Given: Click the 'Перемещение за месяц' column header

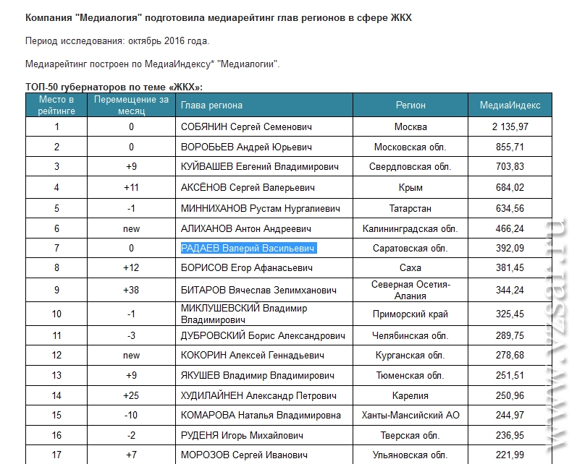Looking at the screenshot, I should [131, 105].
